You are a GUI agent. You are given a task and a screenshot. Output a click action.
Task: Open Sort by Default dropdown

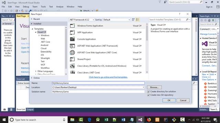coord(117,20)
